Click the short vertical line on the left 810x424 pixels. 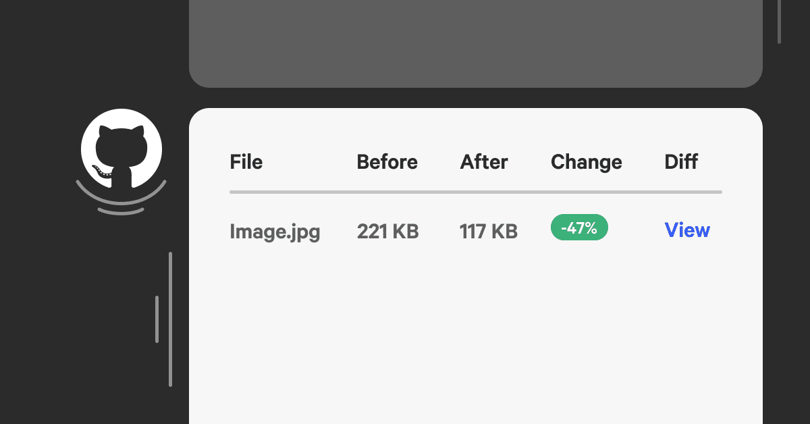(157, 319)
